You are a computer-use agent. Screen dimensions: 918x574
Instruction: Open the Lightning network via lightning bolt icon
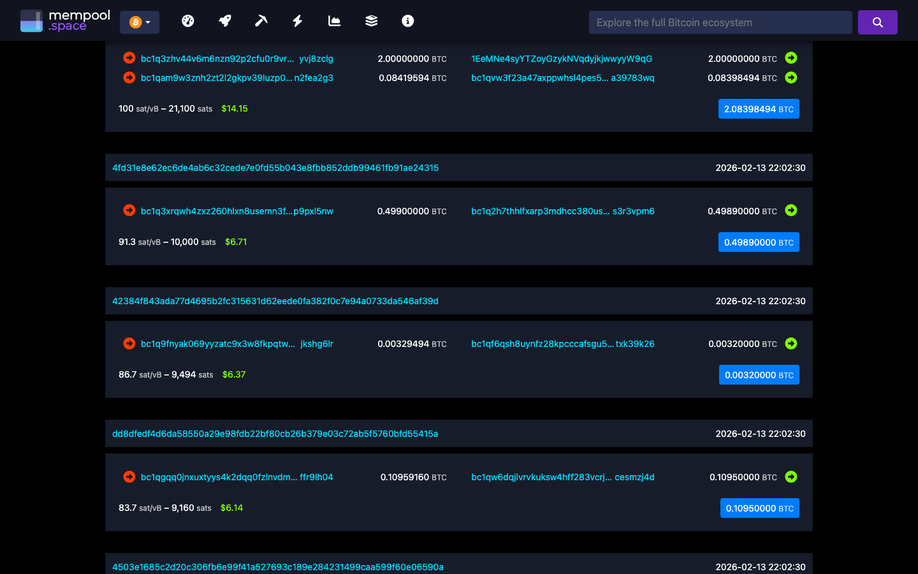pos(297,20)
